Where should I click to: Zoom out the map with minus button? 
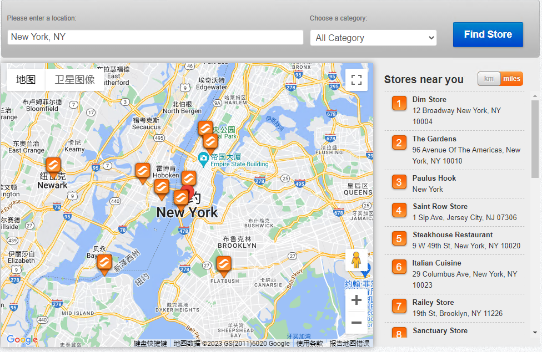pos(357,323)
